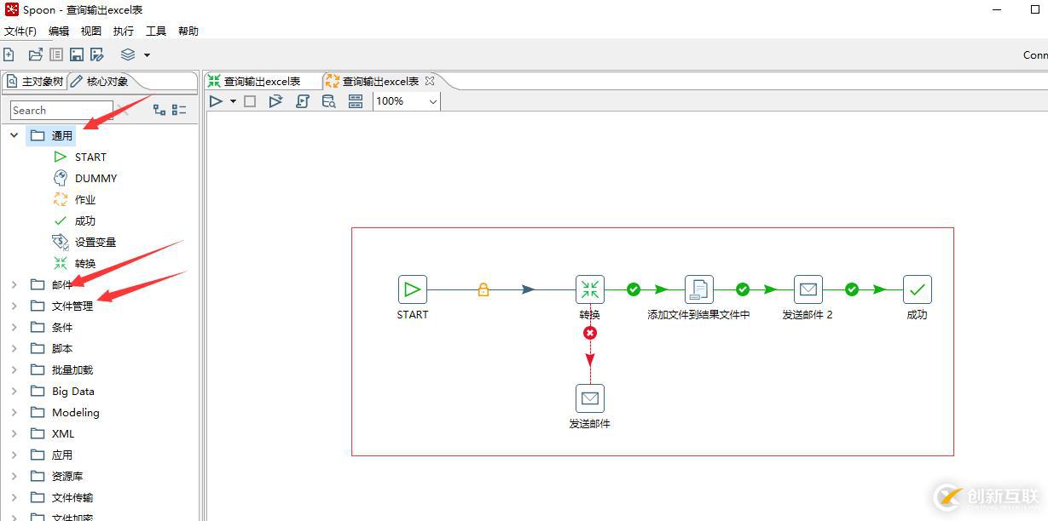Select the 发送邮件 2 mail node

coord(808,289)
